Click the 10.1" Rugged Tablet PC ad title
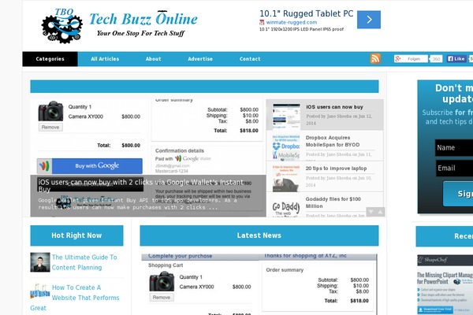 point(306,13)
